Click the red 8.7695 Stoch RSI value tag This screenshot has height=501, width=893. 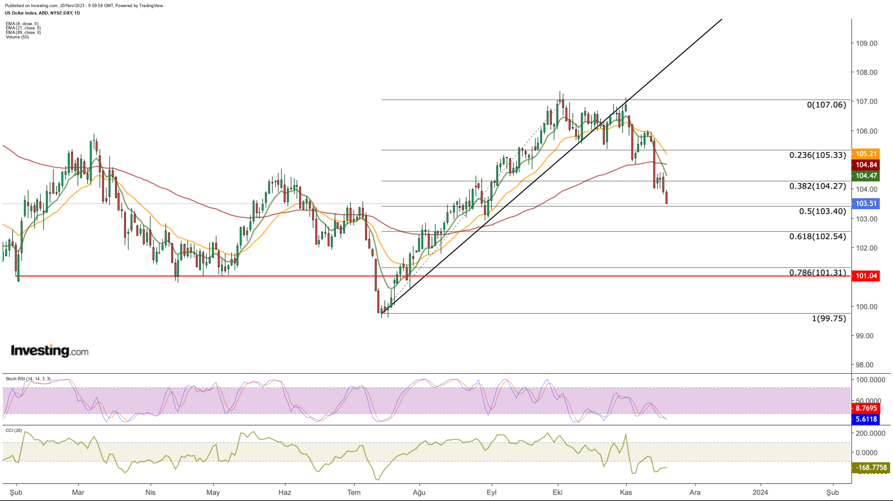click(866, 408)
